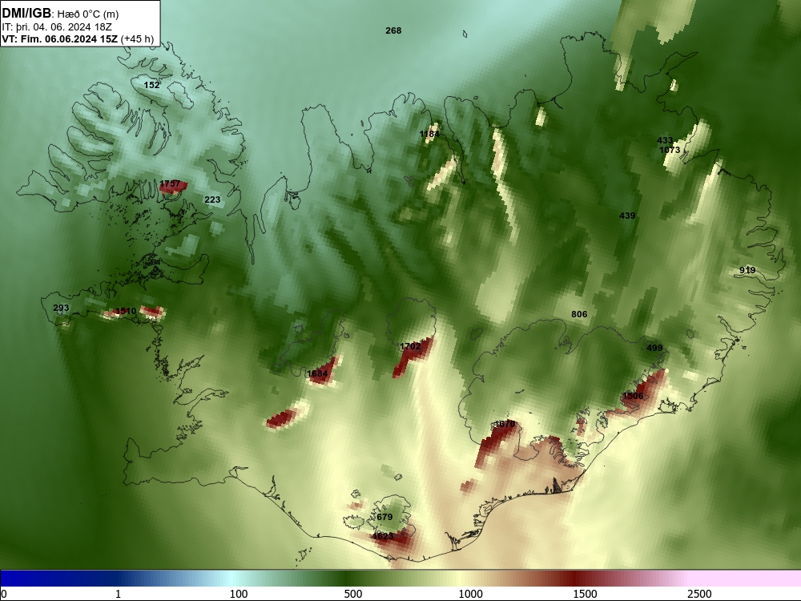Select the 499 map value
Screen dimensions: 801x601
(654, 348)
